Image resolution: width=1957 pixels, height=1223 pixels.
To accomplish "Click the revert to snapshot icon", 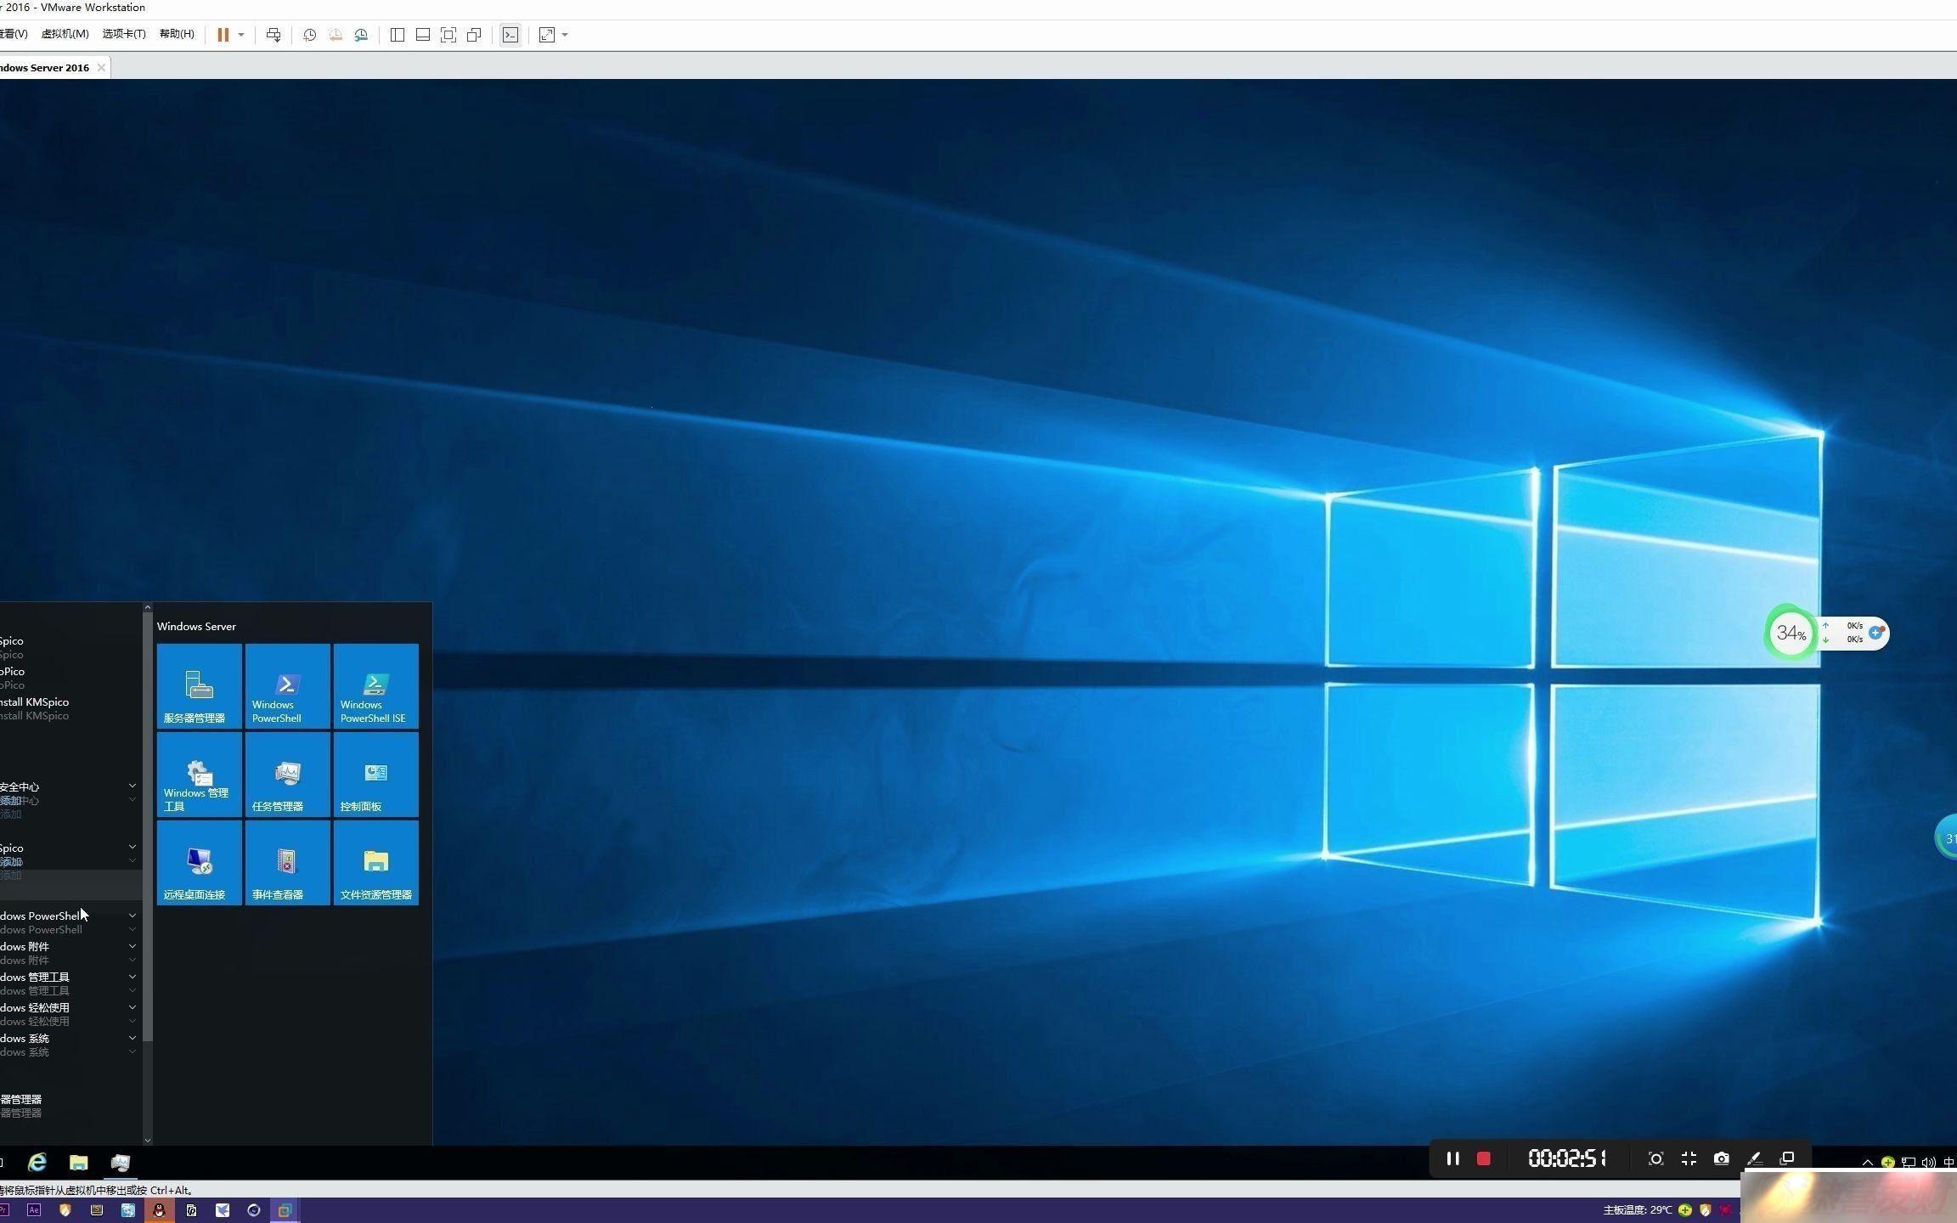I will click(x=336, y=35).
